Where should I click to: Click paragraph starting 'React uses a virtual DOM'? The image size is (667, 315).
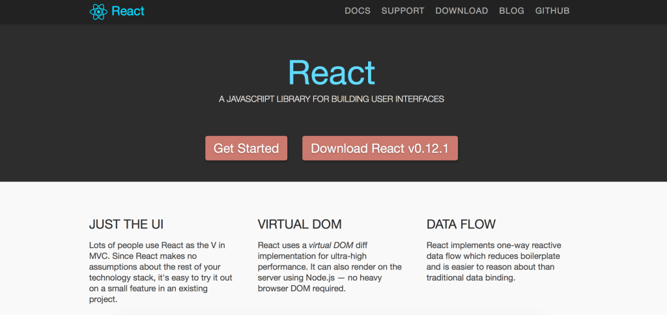point(330,267)
